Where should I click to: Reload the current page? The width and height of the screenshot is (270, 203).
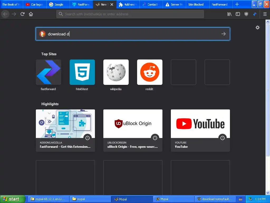point(22,14)
